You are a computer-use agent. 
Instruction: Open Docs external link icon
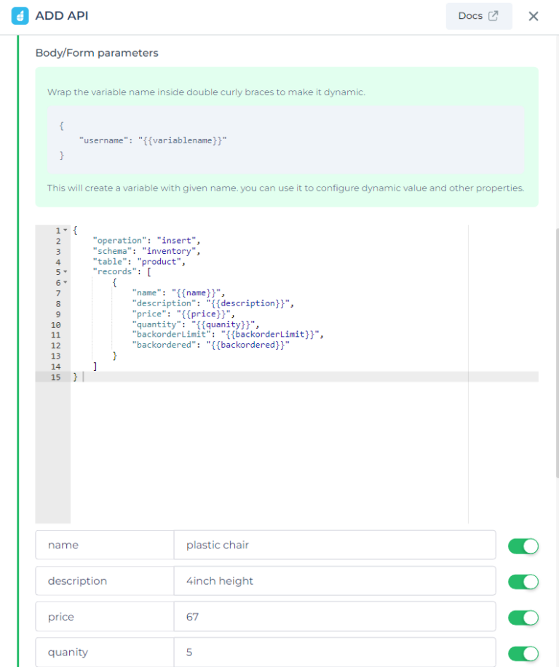pyautogui.click(x=493, y=16)
